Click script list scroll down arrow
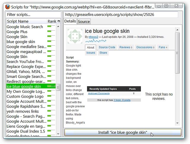 pyautogui.click(x=58, y=134)
